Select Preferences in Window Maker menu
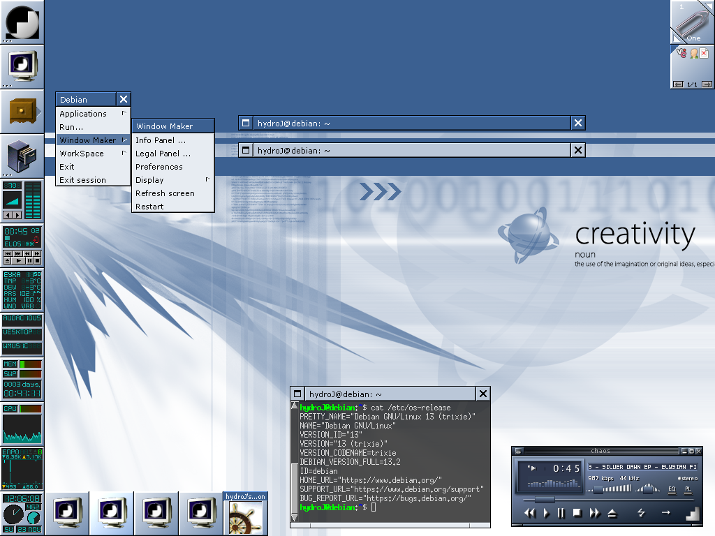 tap(159, 167)
